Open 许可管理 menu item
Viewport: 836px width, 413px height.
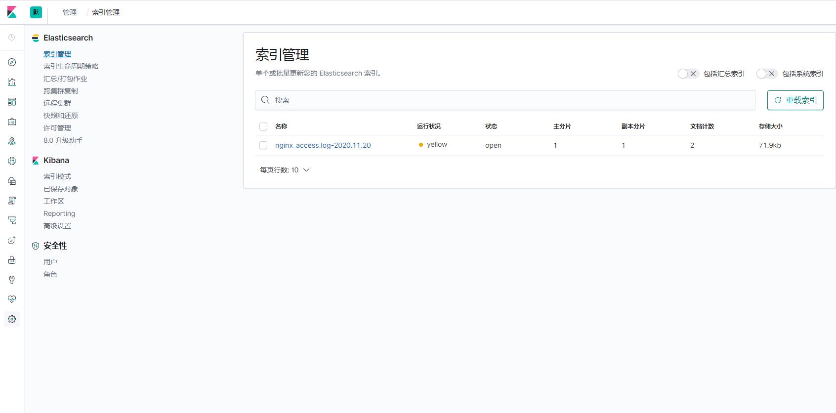tap(57, 128)
